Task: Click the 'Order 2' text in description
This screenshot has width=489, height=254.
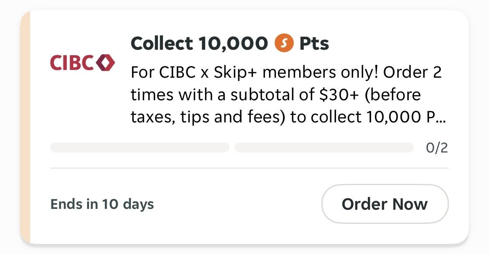Action: point(412,73)
